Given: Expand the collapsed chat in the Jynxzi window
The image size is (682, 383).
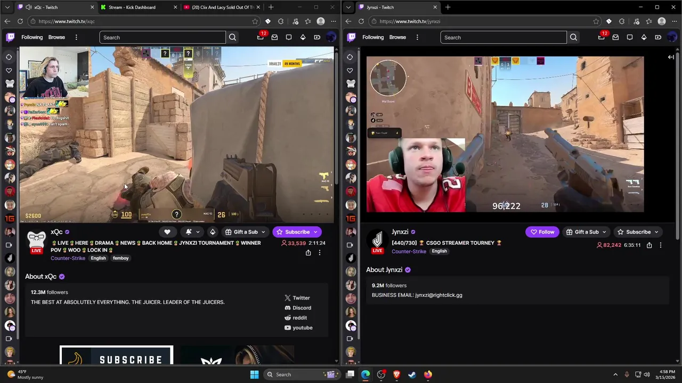Looking at the screenshot, I should click(x=671, y=57).
